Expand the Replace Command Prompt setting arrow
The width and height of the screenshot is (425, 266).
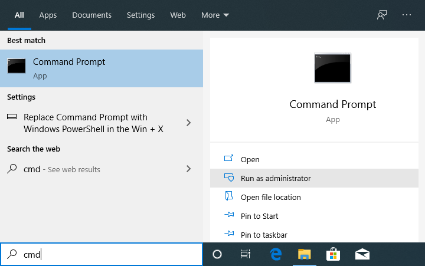(x=188, y=123)
